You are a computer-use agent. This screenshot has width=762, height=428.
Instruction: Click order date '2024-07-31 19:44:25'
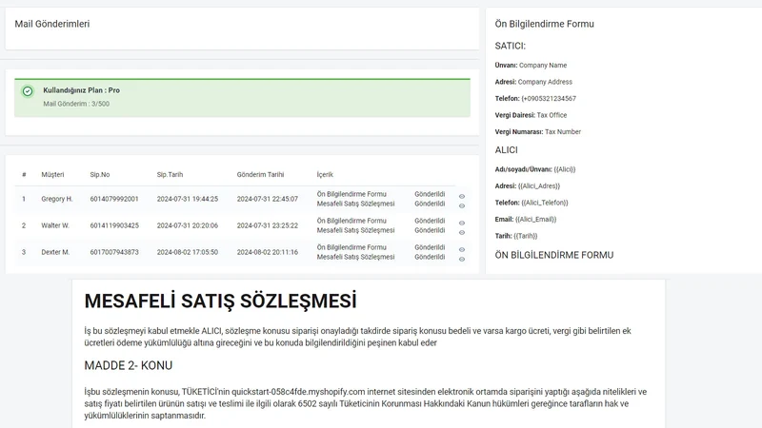[188, 199]
